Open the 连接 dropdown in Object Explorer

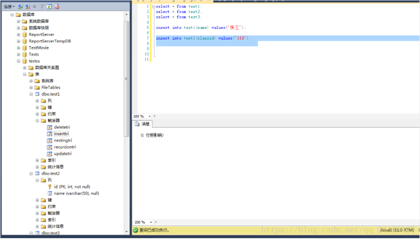9,7
